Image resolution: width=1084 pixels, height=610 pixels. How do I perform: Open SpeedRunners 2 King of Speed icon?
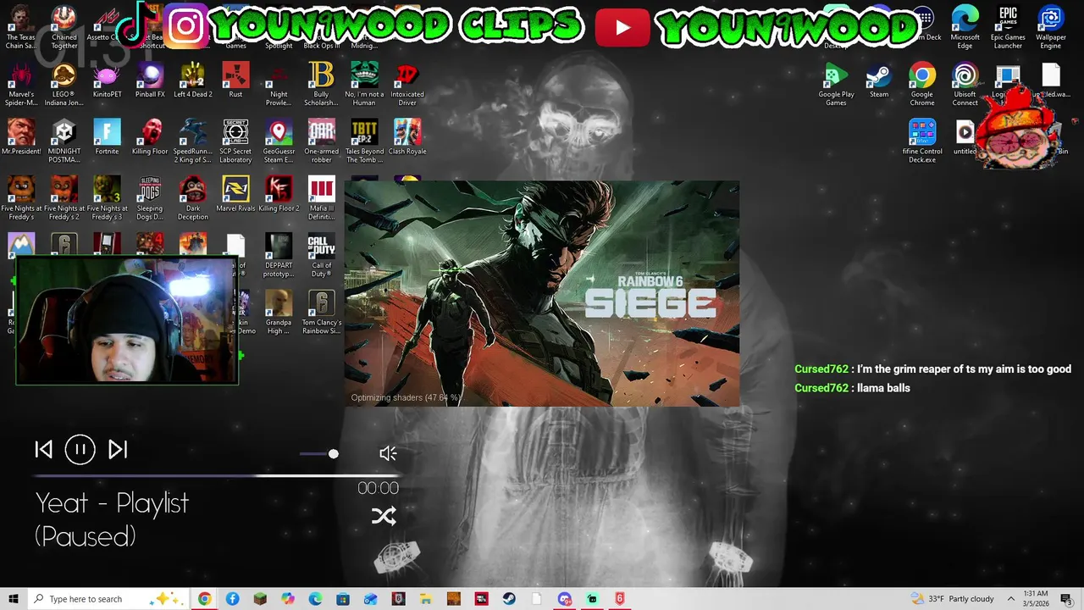click(192, 141)
